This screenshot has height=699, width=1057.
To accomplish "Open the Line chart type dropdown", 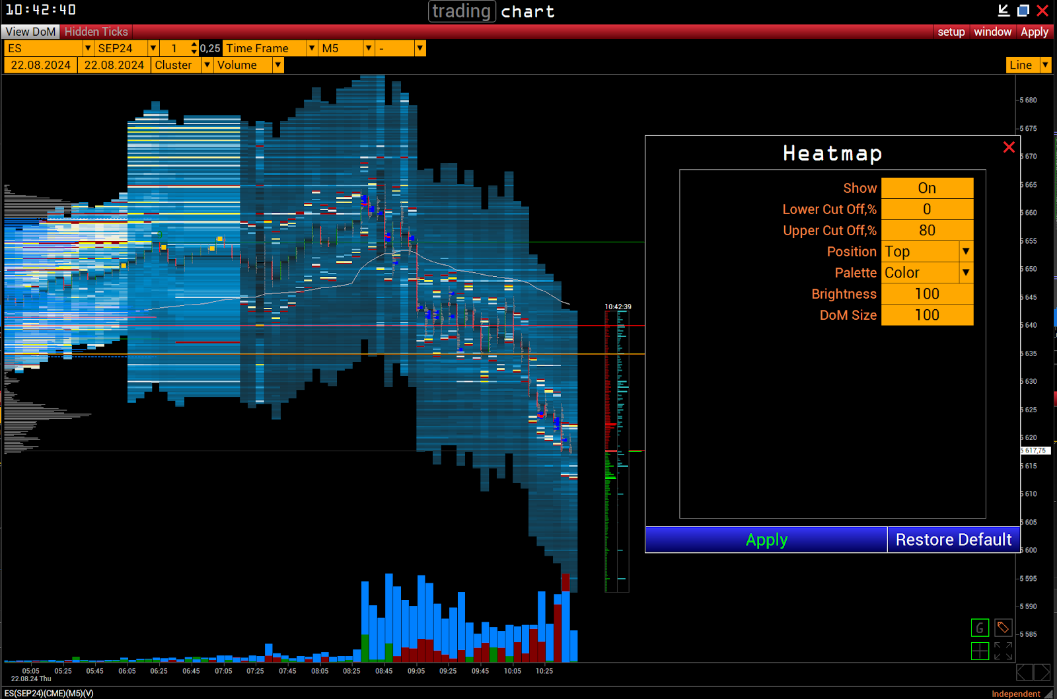I will tap(1028, 65).
